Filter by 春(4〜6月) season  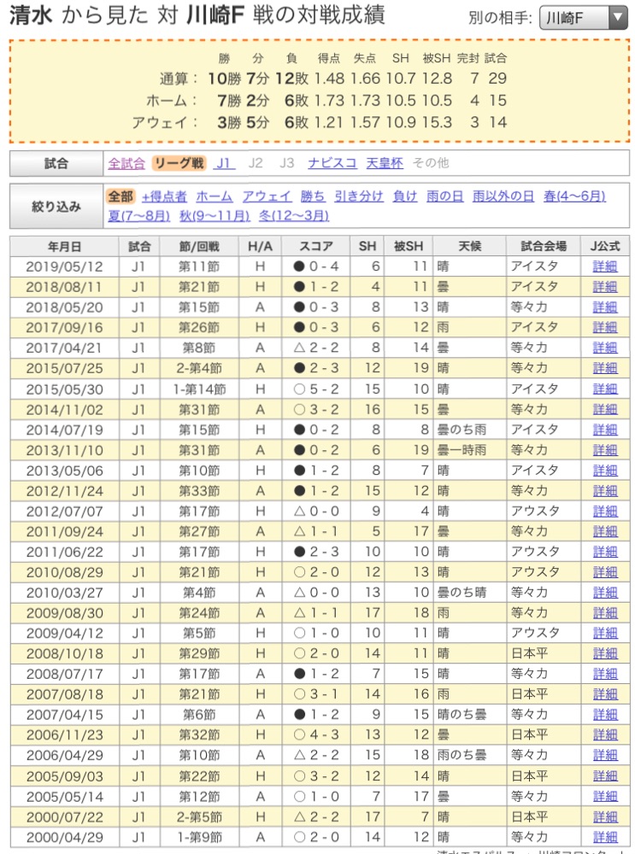pyautogui.click(x=574, y=196)
